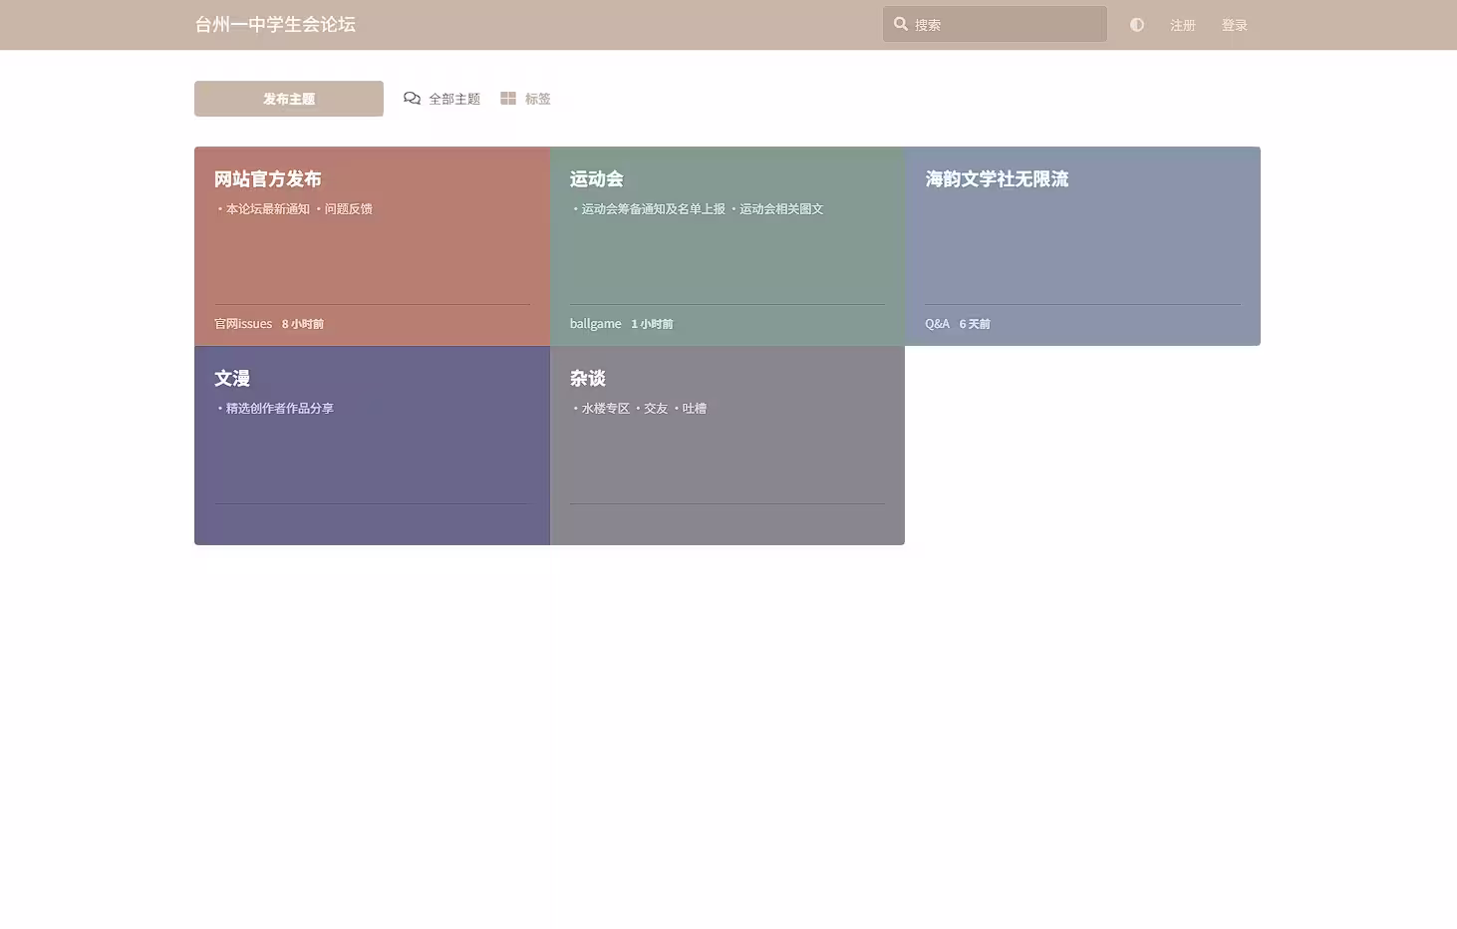Open the 台州一中学生会论坛 home title
Image resolution: width=1457 pixels, height=929 pixels.
point(275,25)
